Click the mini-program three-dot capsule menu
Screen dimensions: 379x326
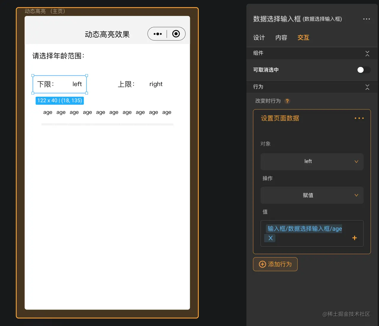click(x=158, y=34)
